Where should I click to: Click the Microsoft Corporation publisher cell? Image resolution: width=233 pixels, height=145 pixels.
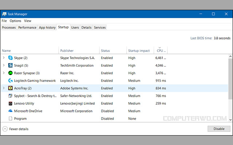[76, 111]
